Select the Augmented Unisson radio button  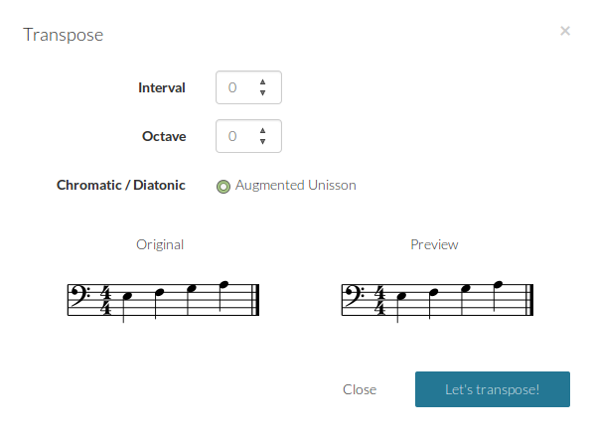tap(223, 187)
